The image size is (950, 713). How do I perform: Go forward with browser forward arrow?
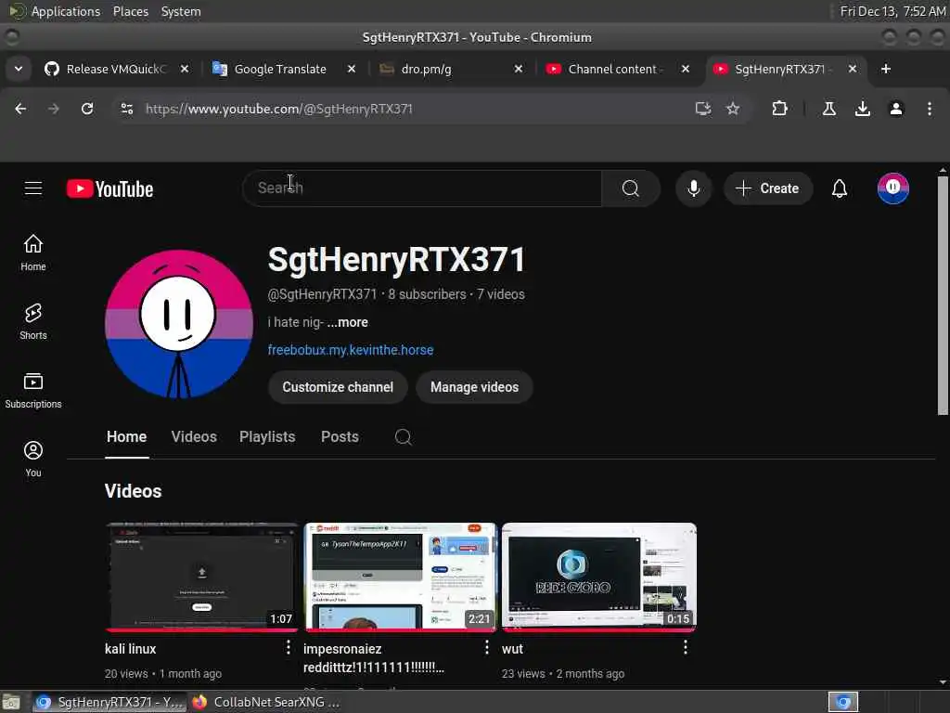point(54,109)
